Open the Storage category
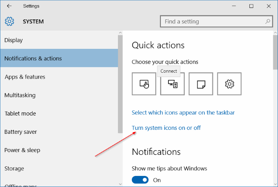Viewport: 278px width, 187px height. (x=14, y=168)
